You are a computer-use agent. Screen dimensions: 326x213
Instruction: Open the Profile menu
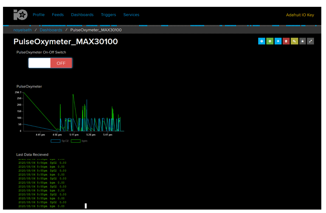click(39, 15)
